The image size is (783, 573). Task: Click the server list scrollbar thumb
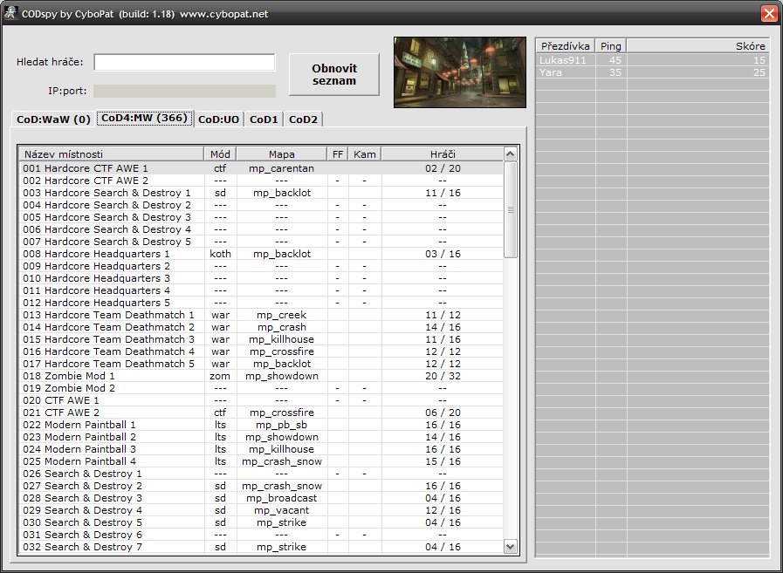[511, 209]
